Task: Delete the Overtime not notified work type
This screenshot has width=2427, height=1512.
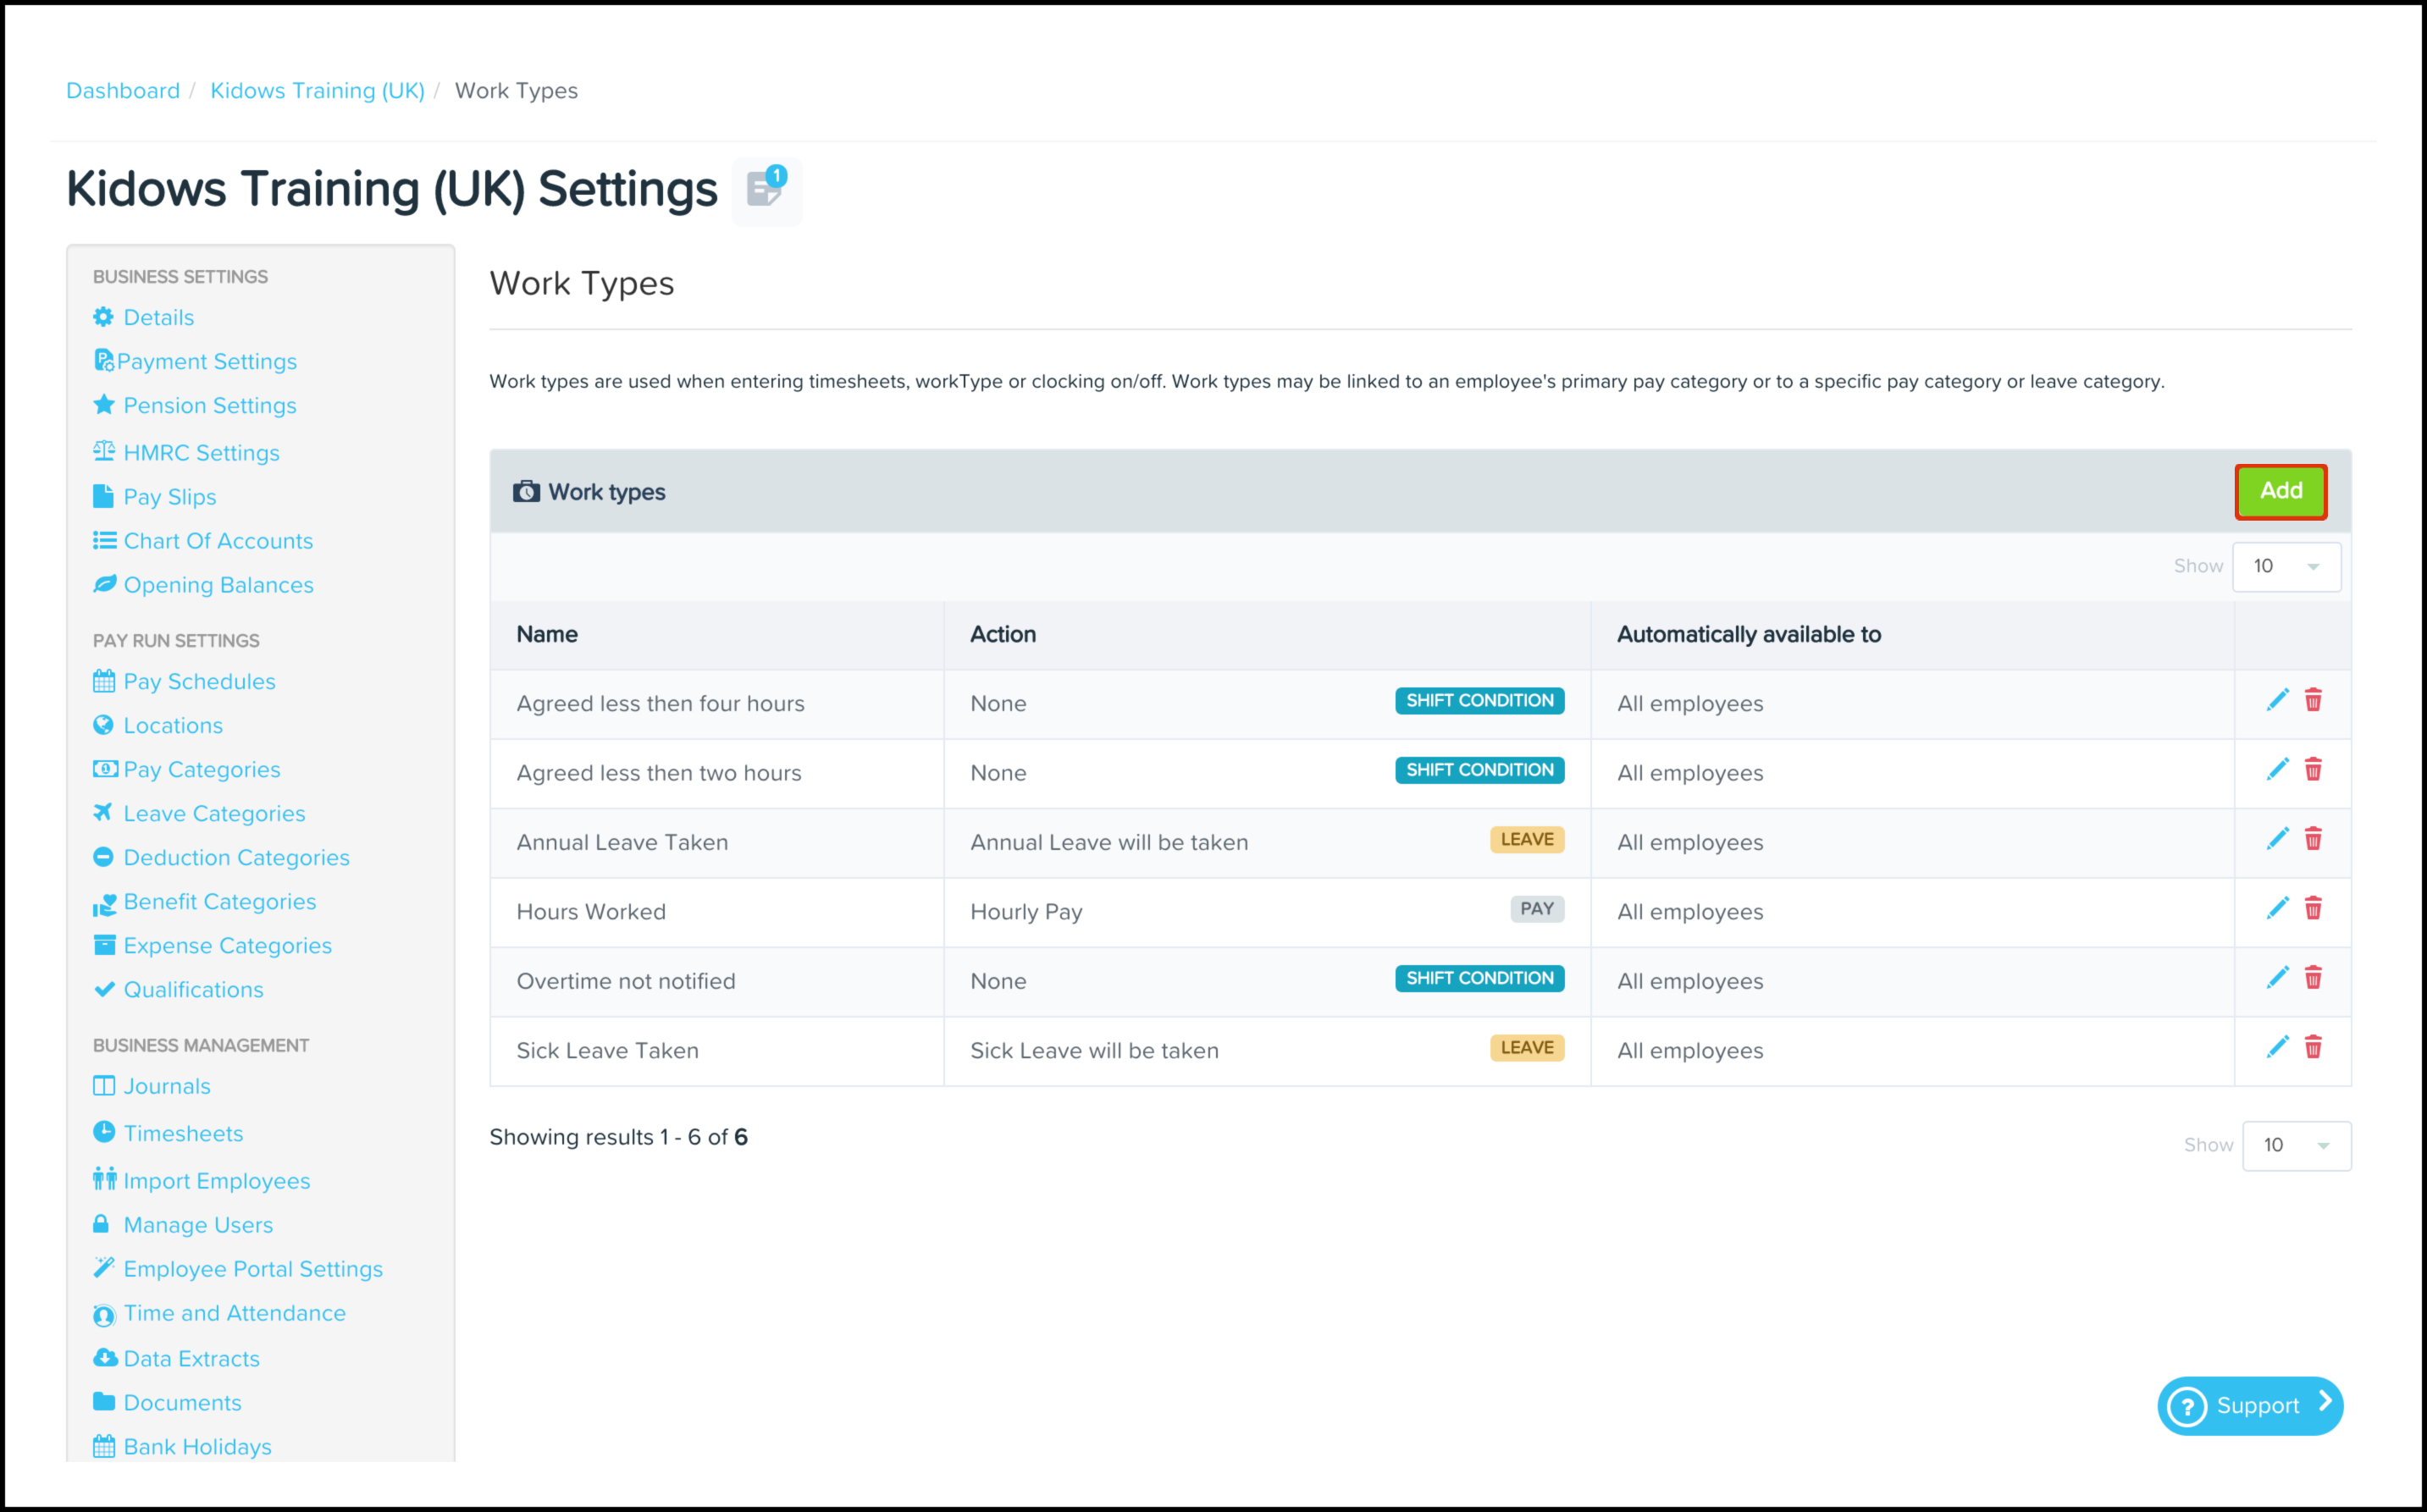Action: tap(2313, 979)
